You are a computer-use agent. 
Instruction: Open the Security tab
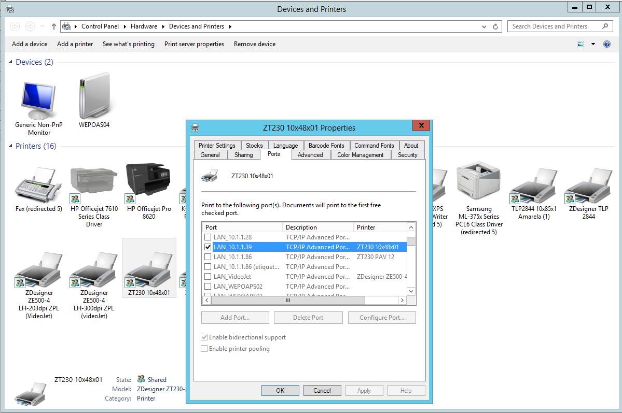(x=407, y=155)
